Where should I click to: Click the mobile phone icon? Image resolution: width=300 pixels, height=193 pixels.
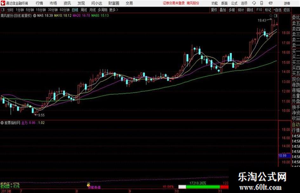(x=262, y=3)
